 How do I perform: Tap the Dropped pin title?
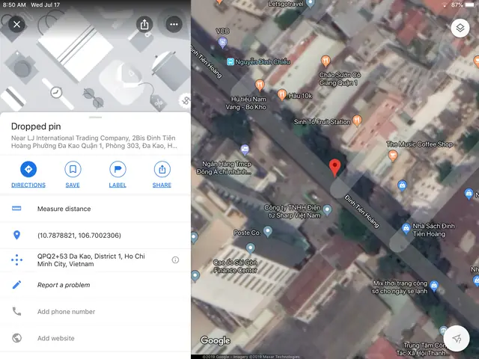(x=36, y=126)
